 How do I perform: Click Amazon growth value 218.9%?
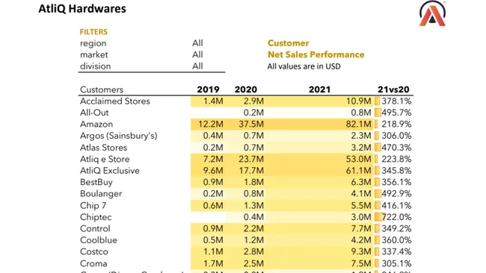[396, 125]
